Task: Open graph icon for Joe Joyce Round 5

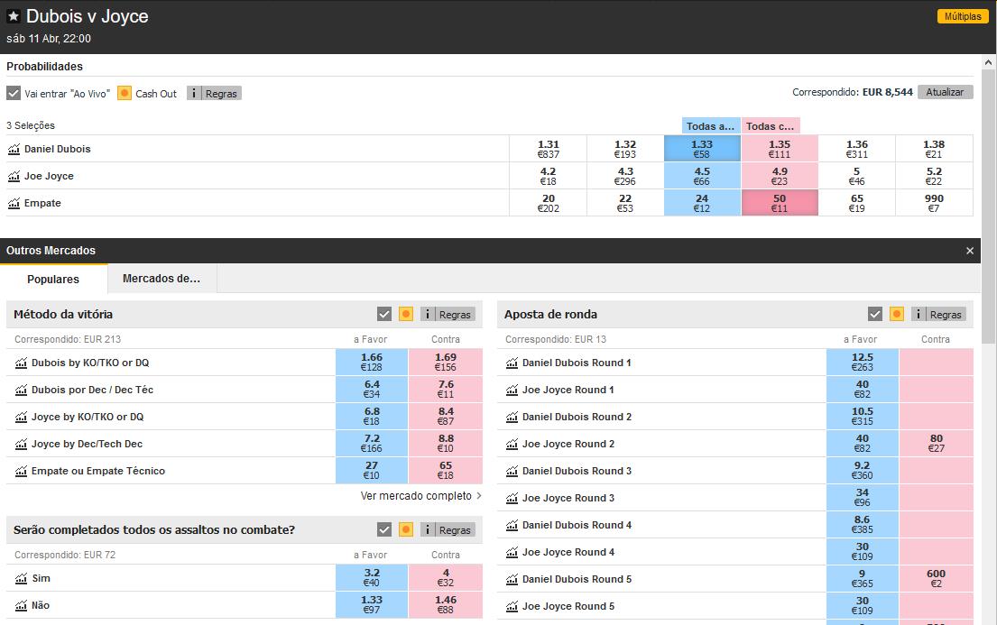Action: (x=512, y=606)
